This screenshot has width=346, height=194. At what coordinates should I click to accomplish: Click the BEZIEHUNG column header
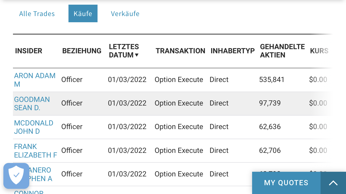pos(81,51)
